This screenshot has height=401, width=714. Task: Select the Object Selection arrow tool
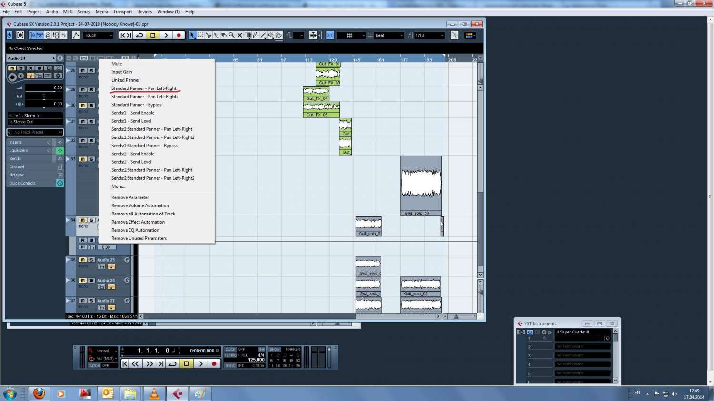193,35
